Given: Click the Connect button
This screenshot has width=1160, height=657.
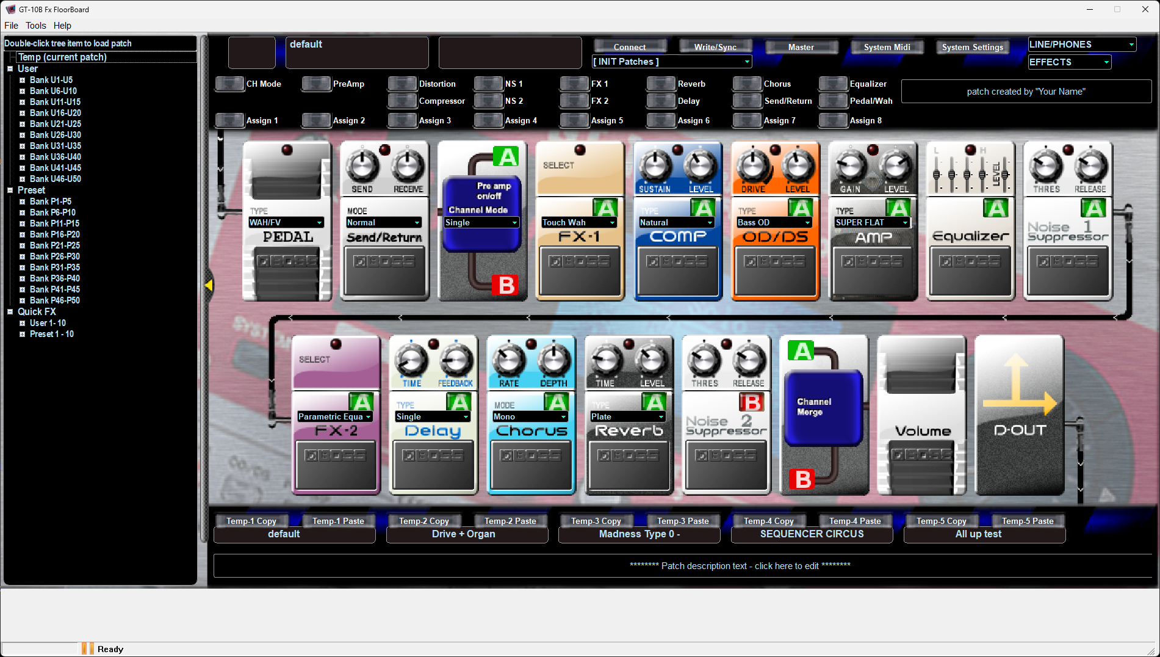Looking at the screenshot, I should 630,47.
